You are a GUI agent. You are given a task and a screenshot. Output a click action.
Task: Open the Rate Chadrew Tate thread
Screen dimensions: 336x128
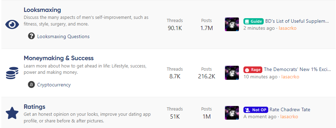point(290,109)
